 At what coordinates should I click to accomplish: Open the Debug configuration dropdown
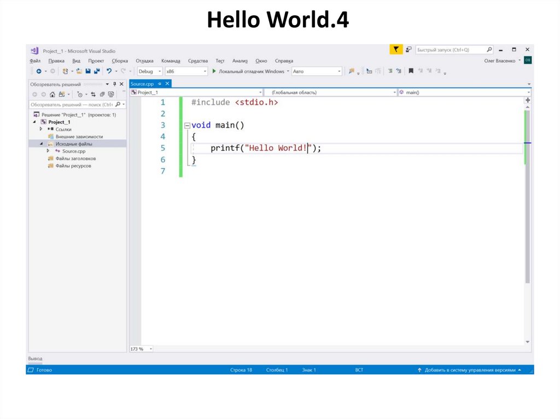click(149, 71)
